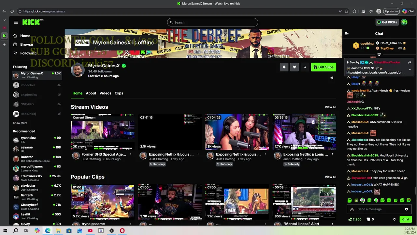Viewport: 417px width, 235px height.
Task: Expand the pinned message chevron
Action: click(x=410, y=69)
